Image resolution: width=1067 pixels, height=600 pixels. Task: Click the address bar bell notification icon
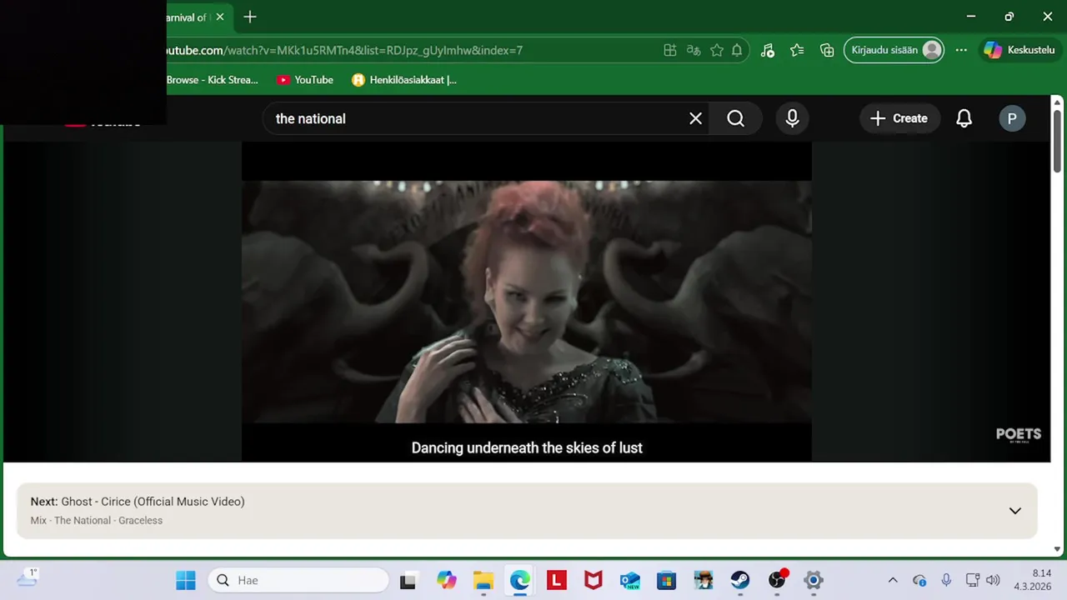pyautogui.click(x=737, y=50)
